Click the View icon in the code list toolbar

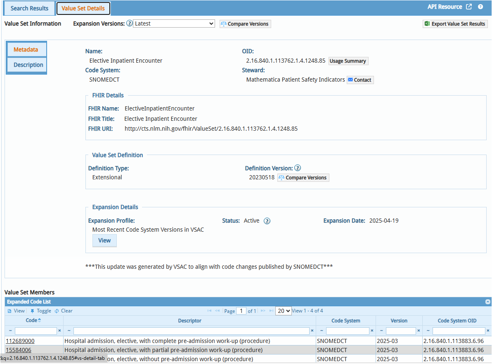pos(9,311)
